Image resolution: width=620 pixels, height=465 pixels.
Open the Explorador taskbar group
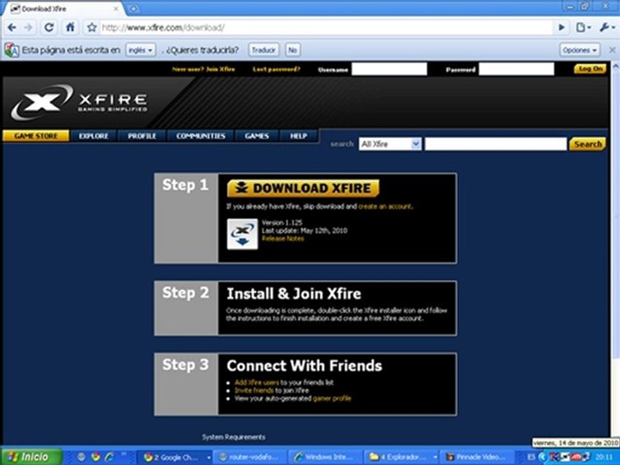402,457
